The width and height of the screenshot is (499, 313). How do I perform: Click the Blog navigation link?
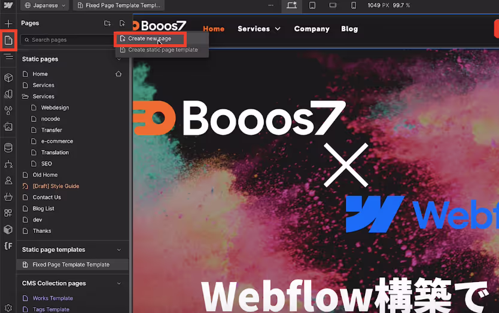(x=349, y=29)
